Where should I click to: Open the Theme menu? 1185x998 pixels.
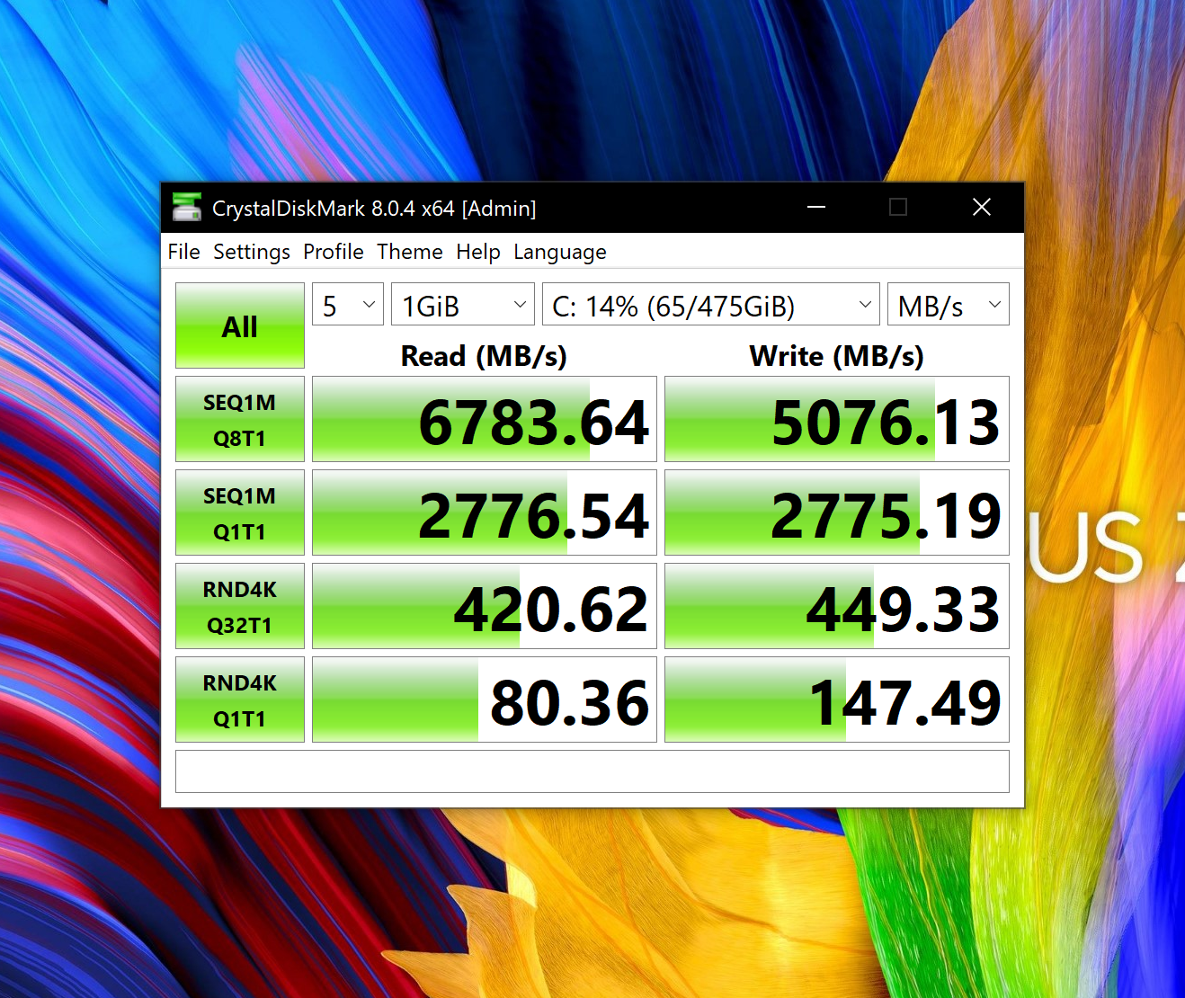(x=410, y=252)
